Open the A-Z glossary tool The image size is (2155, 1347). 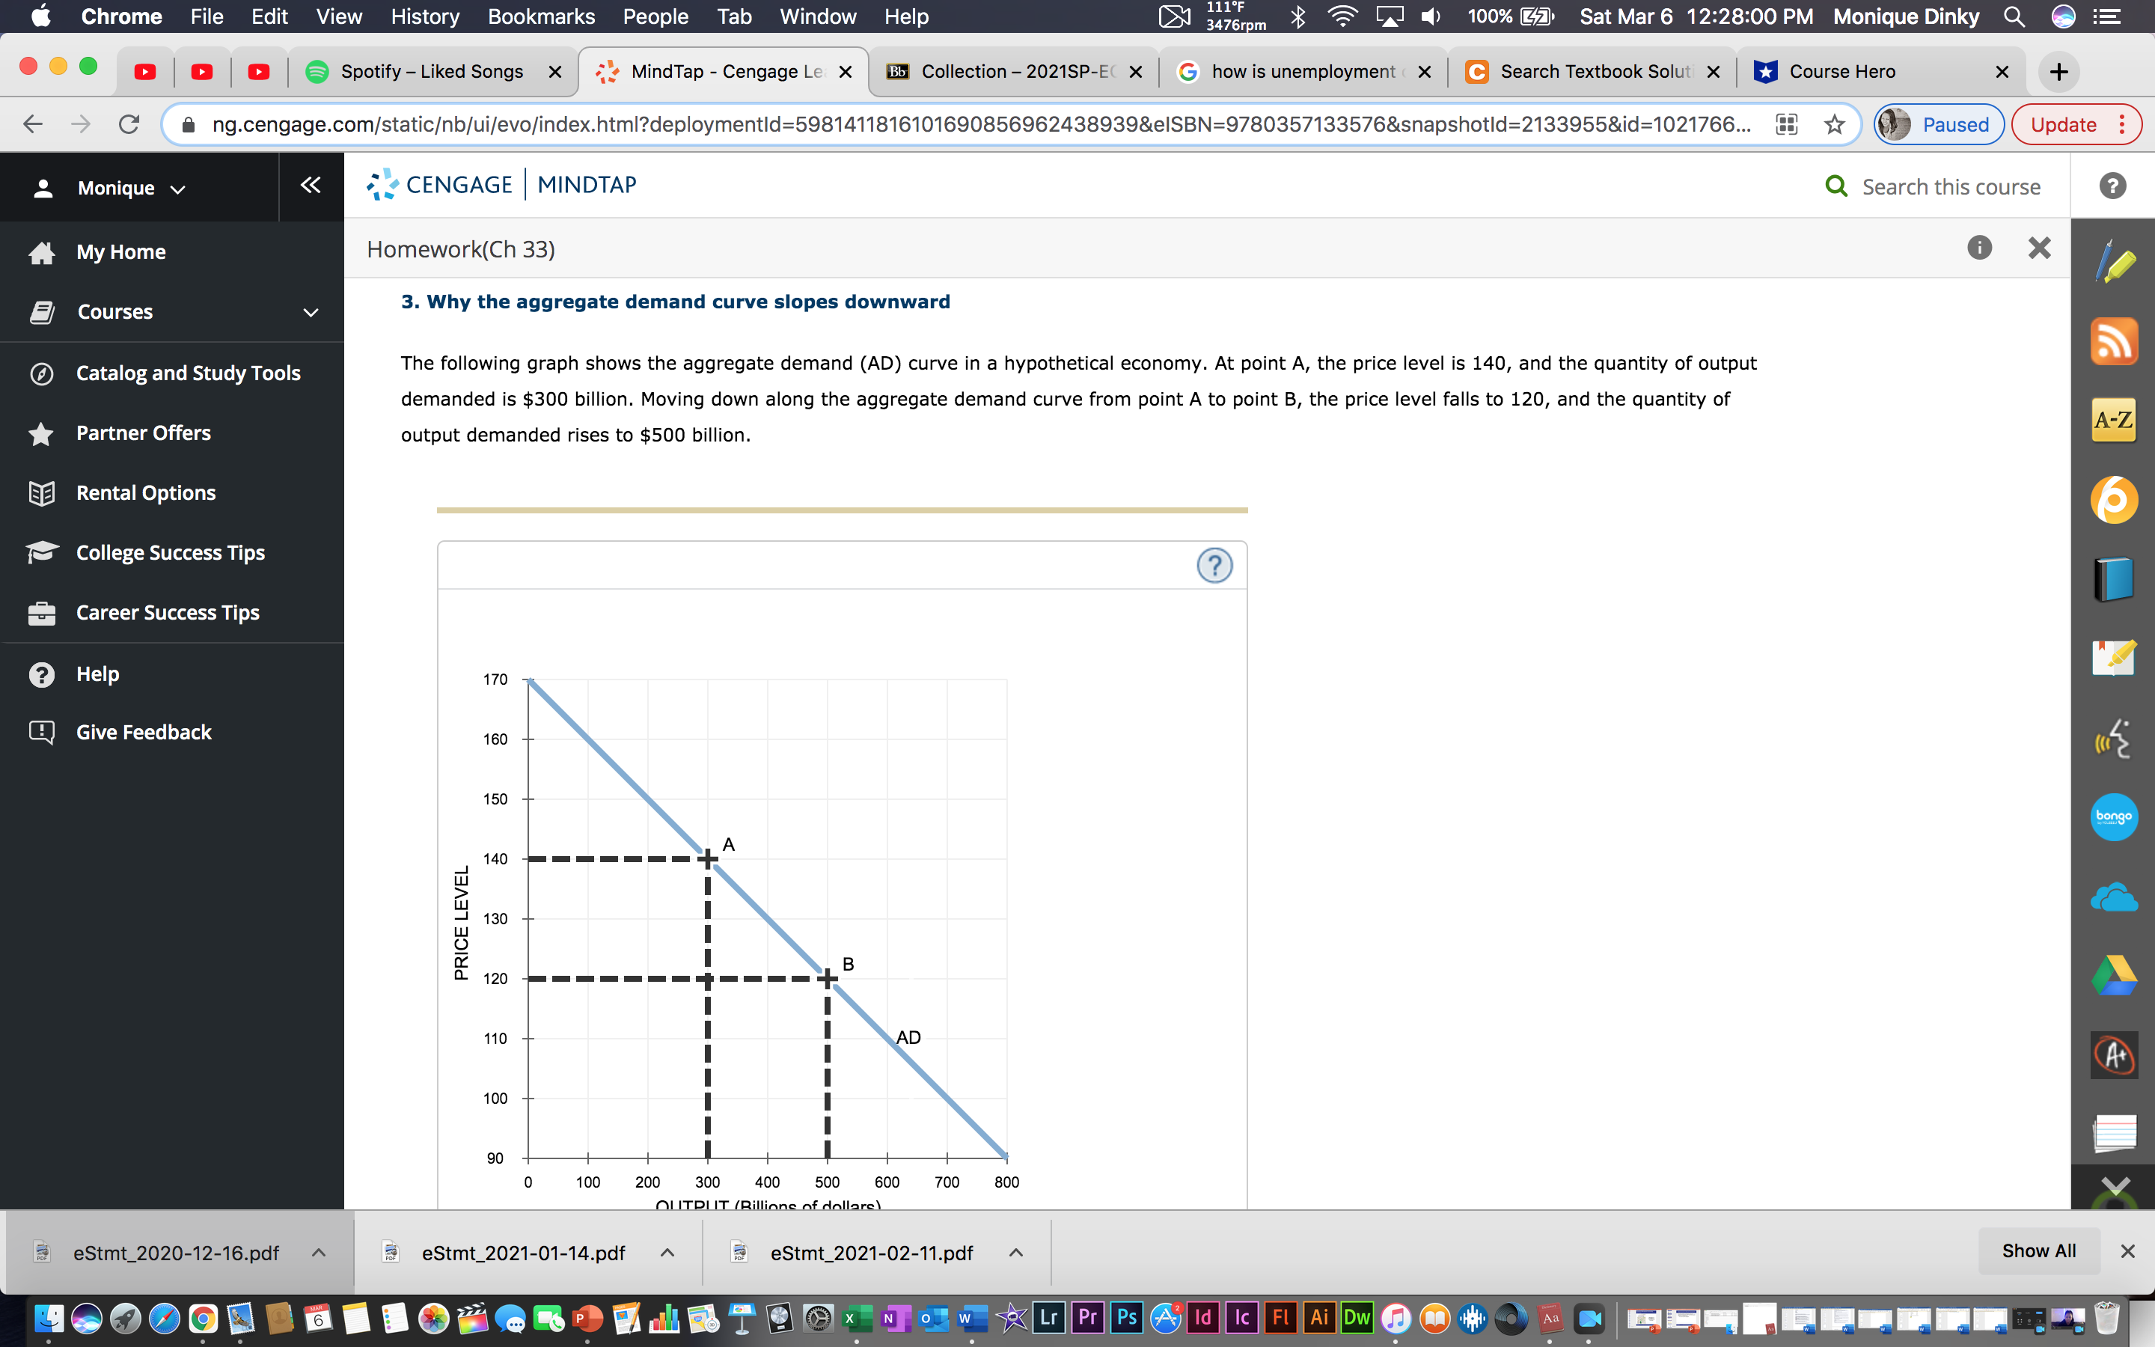pos(2116,419)
